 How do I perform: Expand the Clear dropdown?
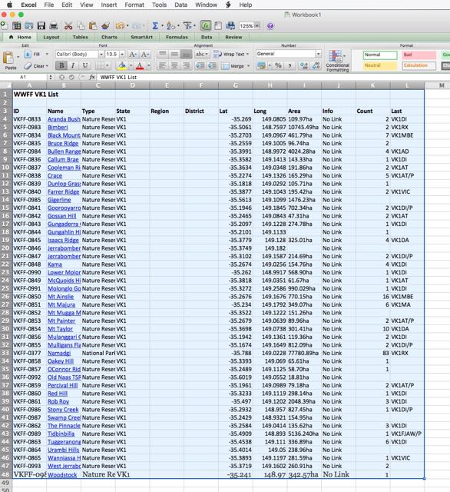tap(47, 66)
